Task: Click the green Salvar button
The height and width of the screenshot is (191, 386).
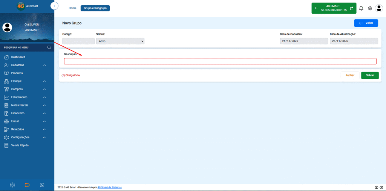Action: click(x=370, y=75)
